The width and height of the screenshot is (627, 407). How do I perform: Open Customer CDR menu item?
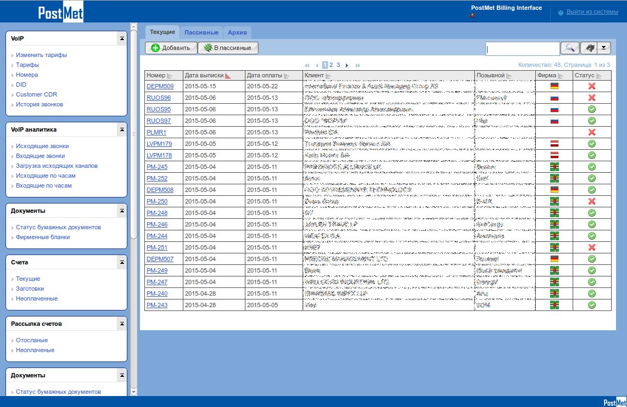(36, 95)
